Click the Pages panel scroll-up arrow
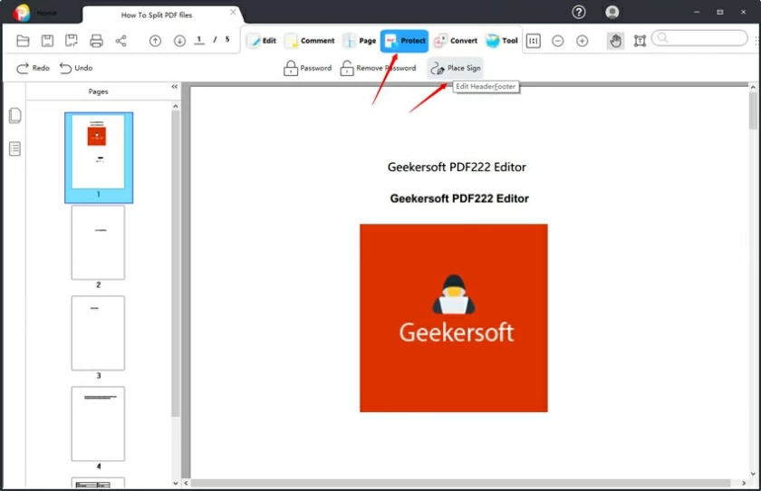The width and height of the screenshot is (761, 491). click(x=176, y=106)
